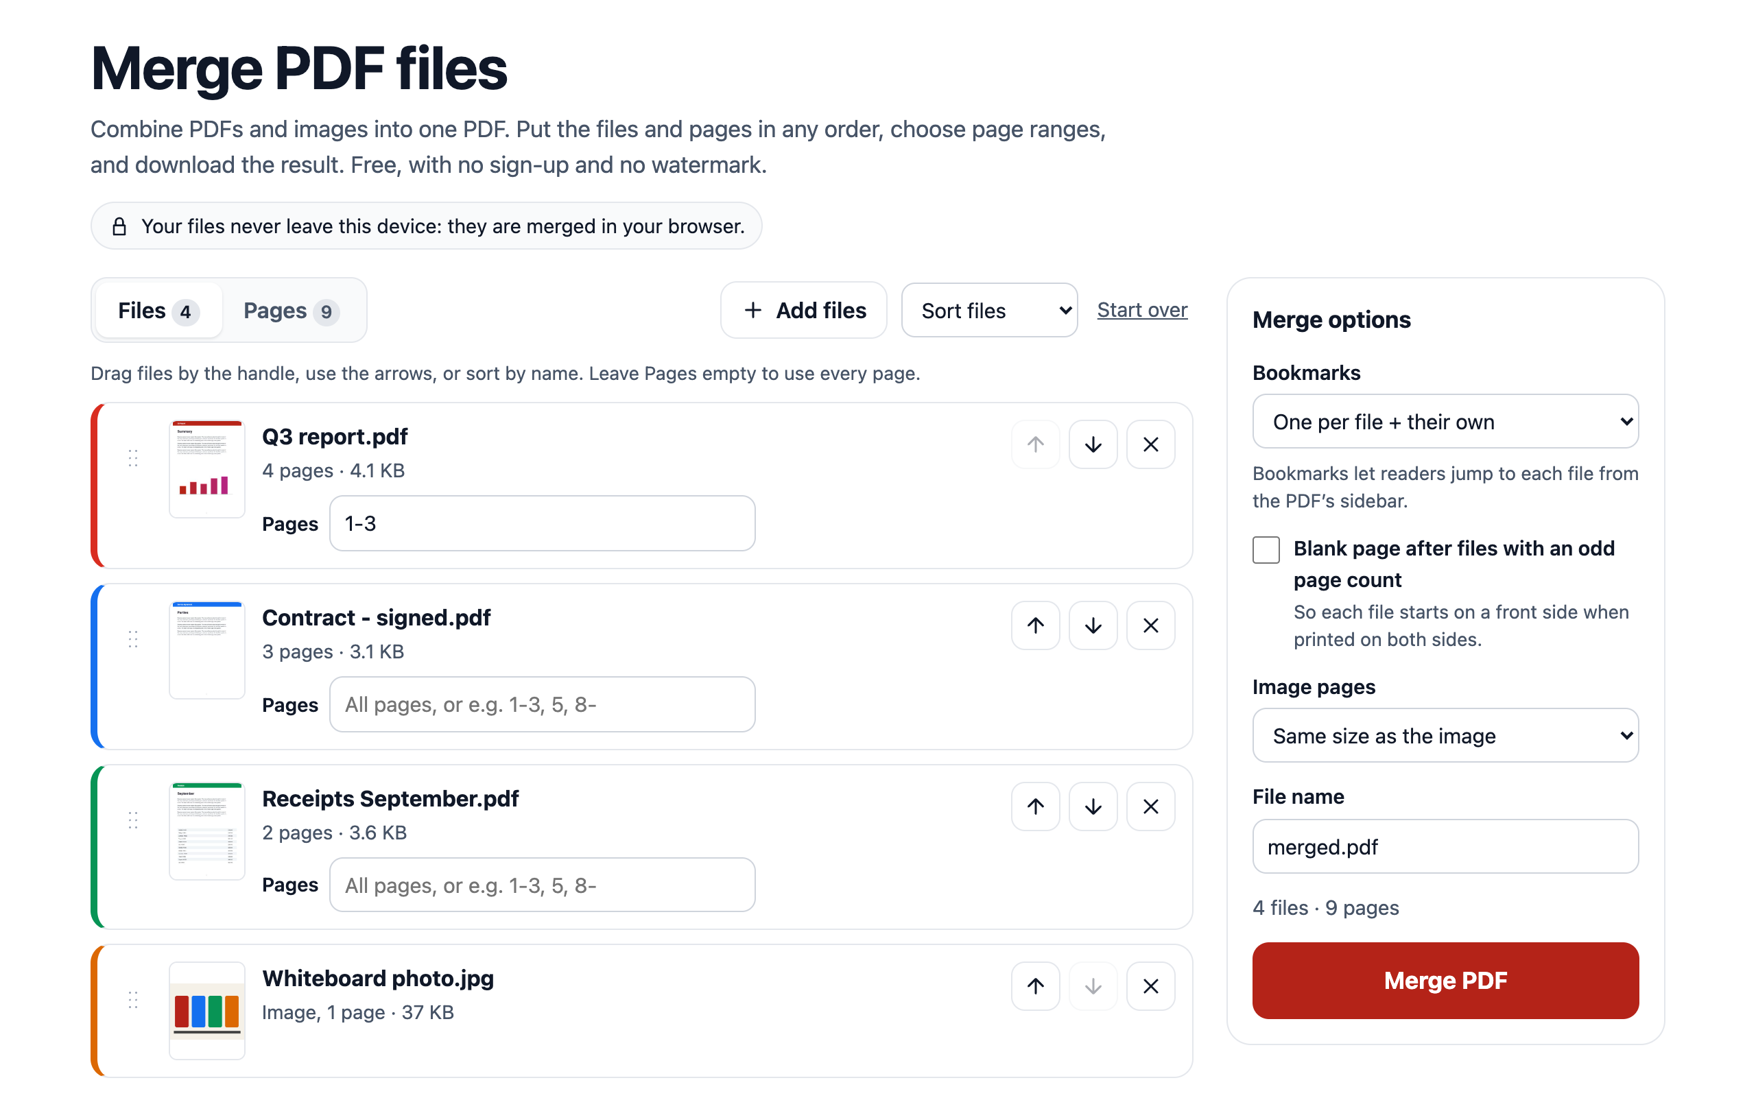Screen dimensions: 1756x1111
Task: Move Q3 report.pdf down one position
Action: click(x=1093, y=444)
